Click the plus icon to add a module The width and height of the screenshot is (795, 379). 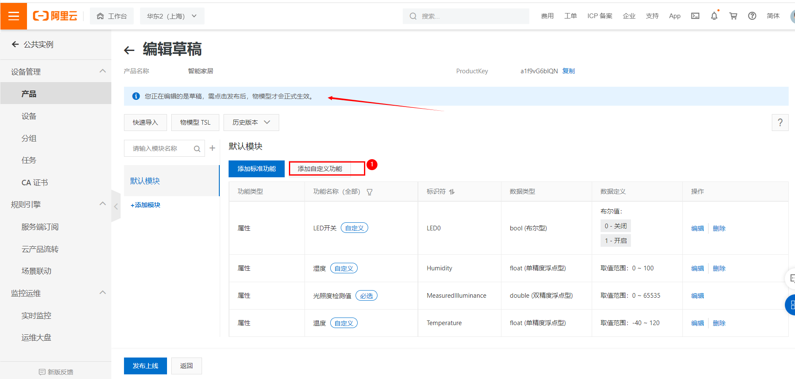[x=212, y=148]
